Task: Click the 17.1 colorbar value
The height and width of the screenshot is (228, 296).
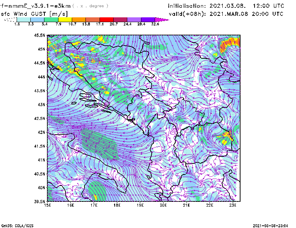Action: (x=100, y=24)
